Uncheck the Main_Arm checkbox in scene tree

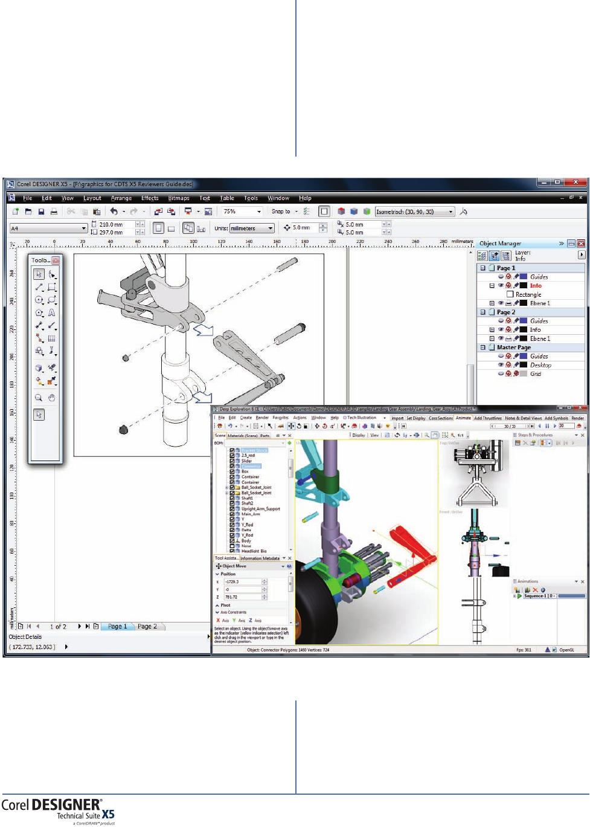232,514
